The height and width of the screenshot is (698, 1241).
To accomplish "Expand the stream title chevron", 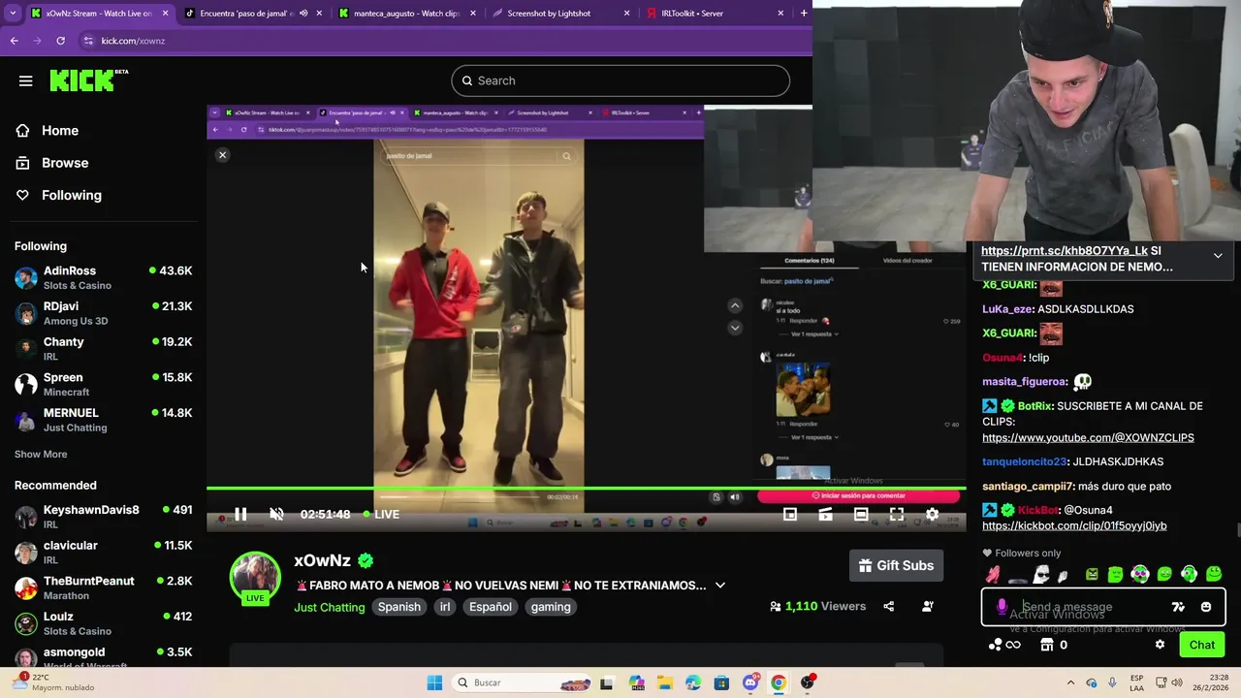I will pos(719,586).
